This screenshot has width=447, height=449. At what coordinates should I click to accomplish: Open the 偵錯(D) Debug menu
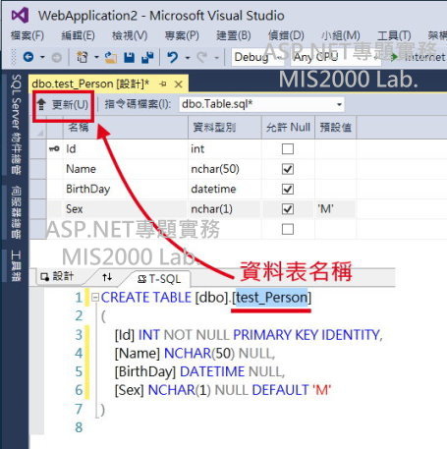[286, 35]
